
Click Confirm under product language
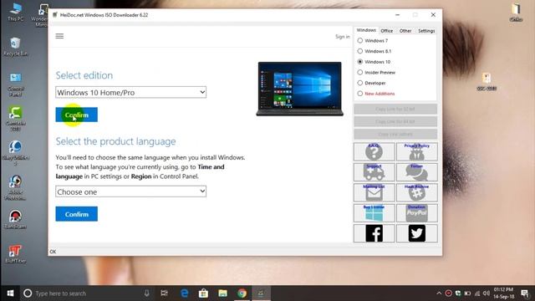[x=76, y=214]
